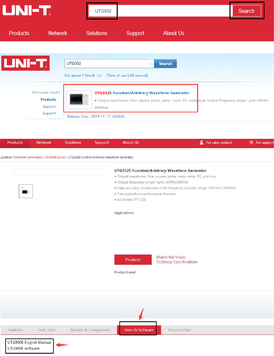Viewport: 274px width, 356px height.
Task: Click second Support link in results sidebar
Action: point(49,113)
